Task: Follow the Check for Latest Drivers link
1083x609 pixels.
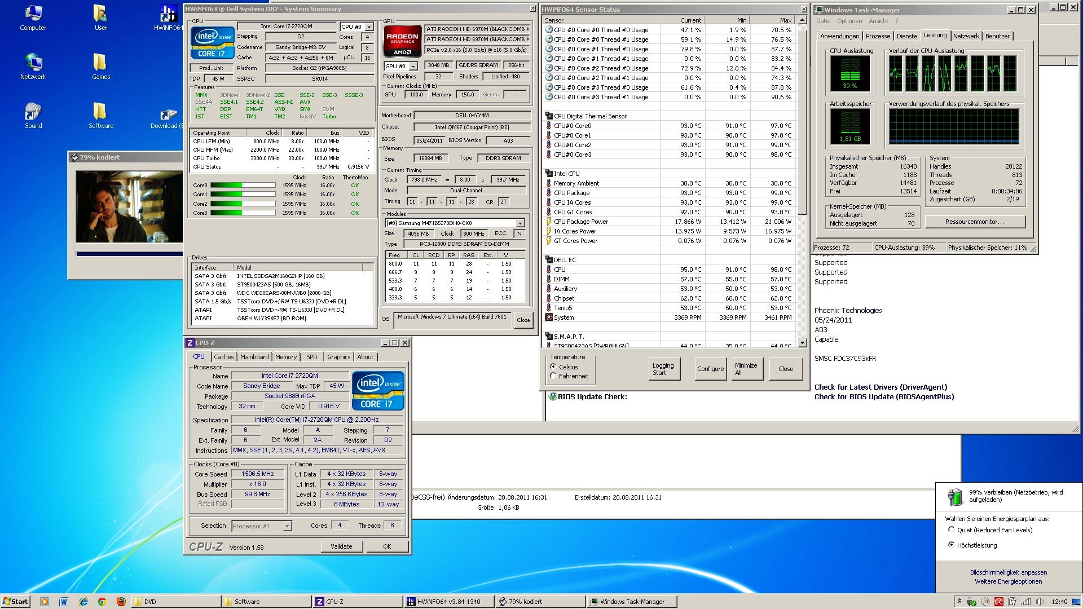Action: [x=881, y=387]
